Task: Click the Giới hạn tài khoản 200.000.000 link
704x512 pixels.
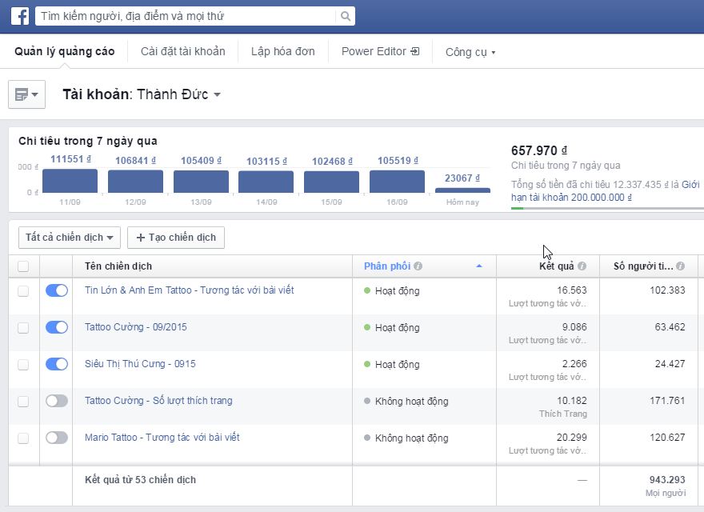Action: point(571,198)
